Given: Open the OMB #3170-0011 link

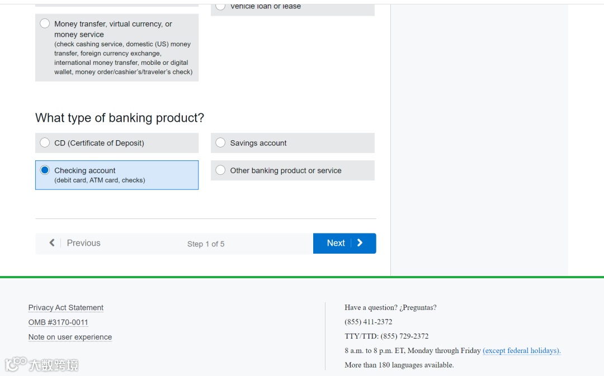Looking at the screenshot, I should click(58, 322).
